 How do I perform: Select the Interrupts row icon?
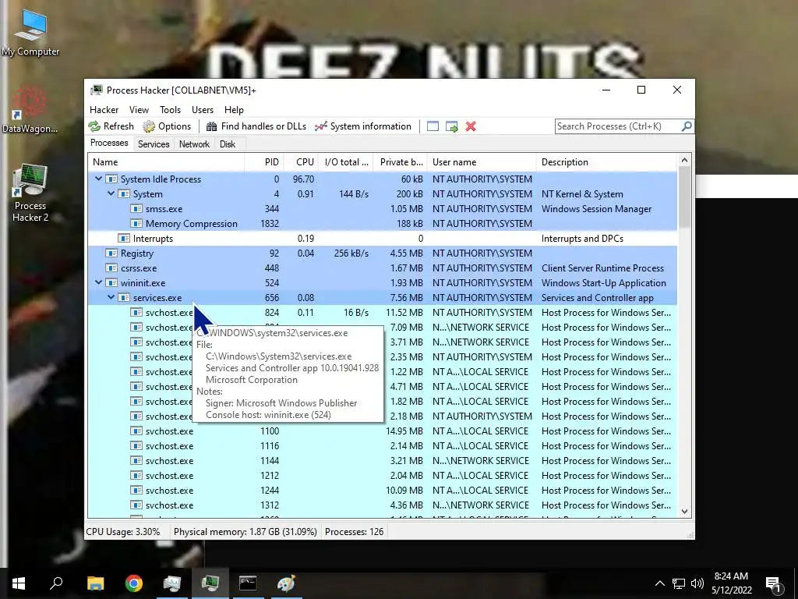coord(124,239)
